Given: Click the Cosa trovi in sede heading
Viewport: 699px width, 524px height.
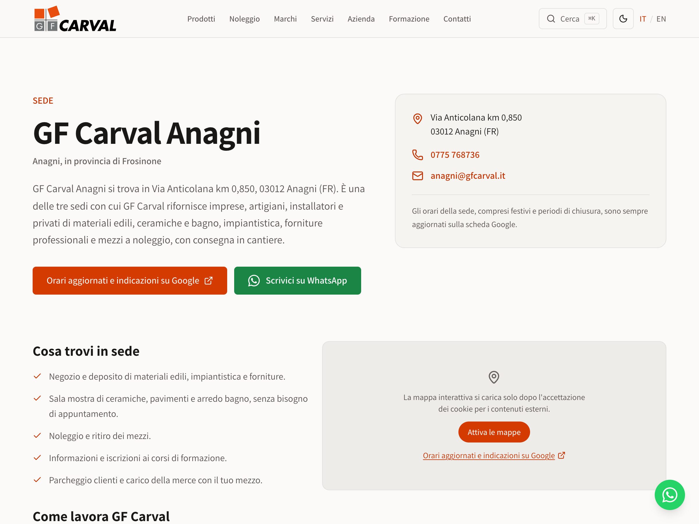Looking at the screenshot, I should coord(86,351).
